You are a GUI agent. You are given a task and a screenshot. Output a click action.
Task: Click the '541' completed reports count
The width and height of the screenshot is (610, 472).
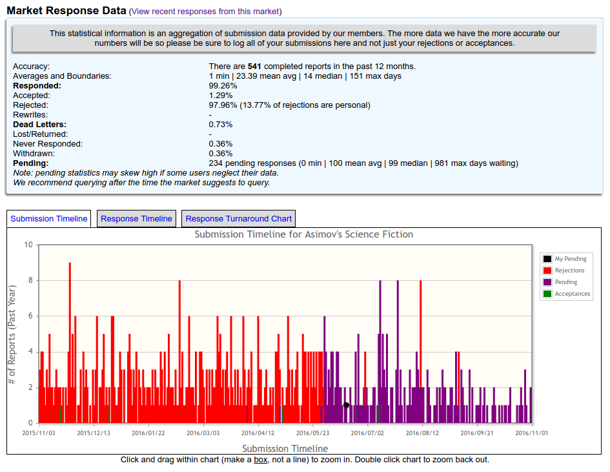254,67
